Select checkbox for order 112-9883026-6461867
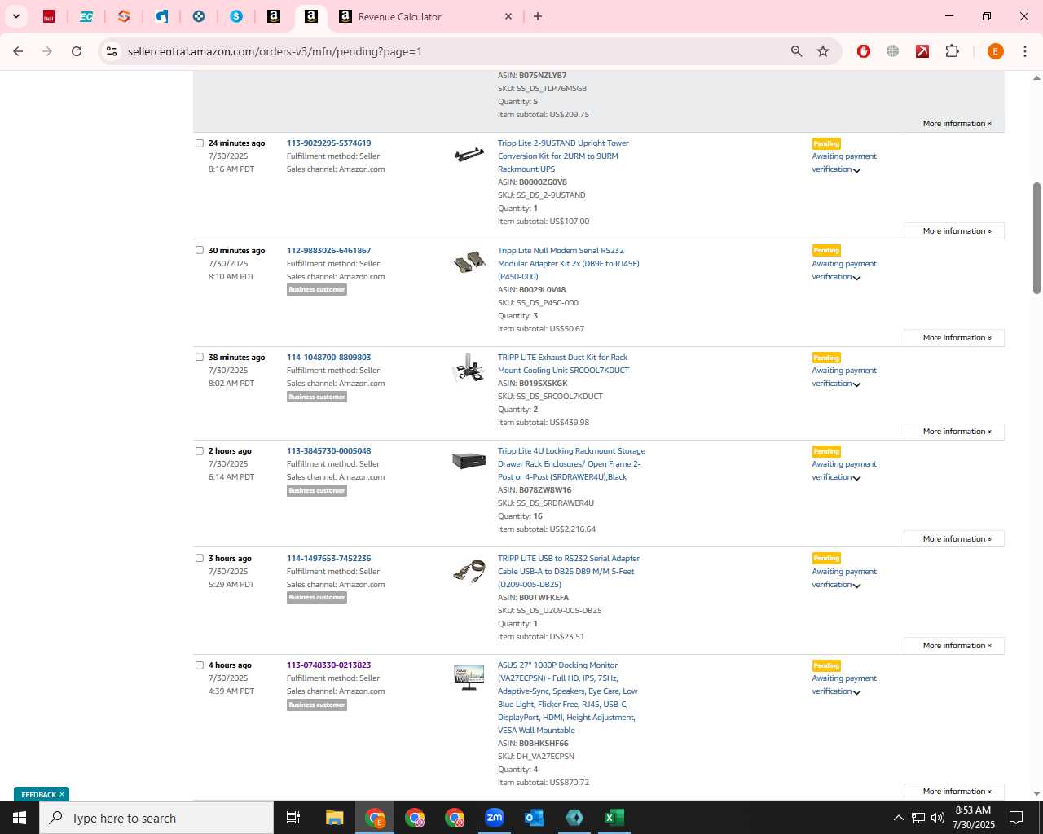 200,250
